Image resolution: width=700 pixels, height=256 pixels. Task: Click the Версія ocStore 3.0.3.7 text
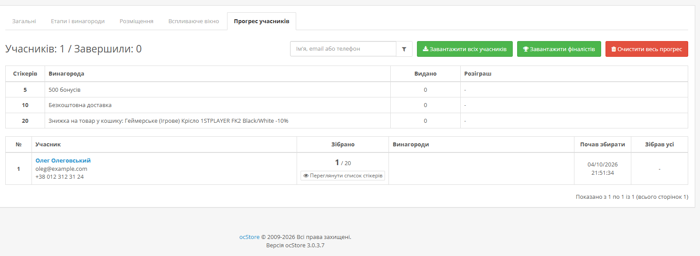(295, 245)
